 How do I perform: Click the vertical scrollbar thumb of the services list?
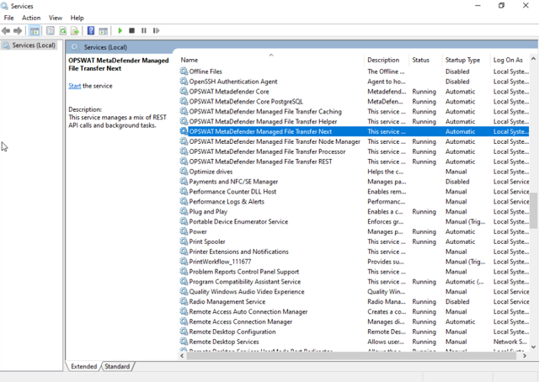point(533,210)
